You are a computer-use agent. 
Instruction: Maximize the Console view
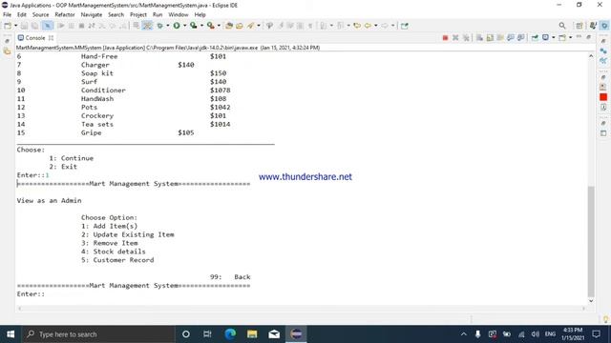click(x=589, y=37)
